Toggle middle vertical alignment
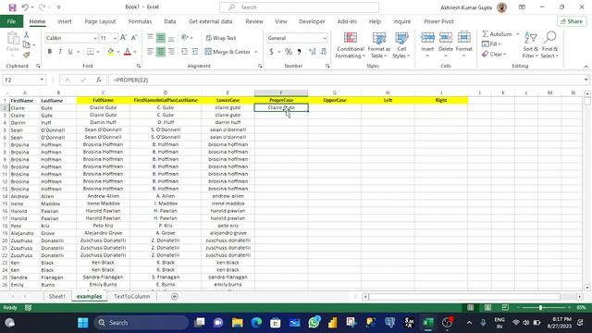Screen dimensions: 592x333 click(x=160, y=38)
